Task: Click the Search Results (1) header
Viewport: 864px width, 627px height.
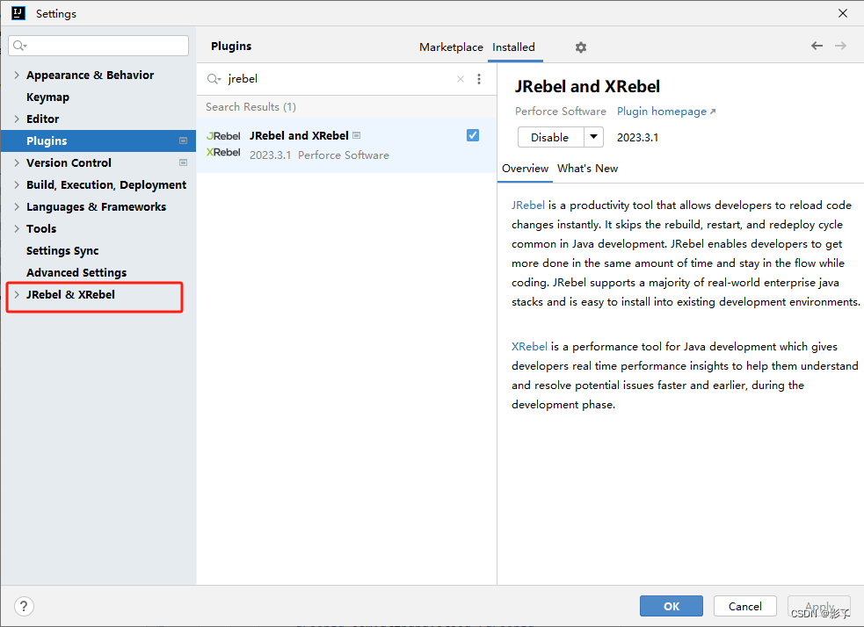Action: coord(250,107)
